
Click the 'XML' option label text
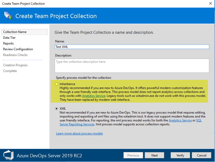(63, 109)
